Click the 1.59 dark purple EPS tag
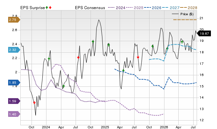 14,101
